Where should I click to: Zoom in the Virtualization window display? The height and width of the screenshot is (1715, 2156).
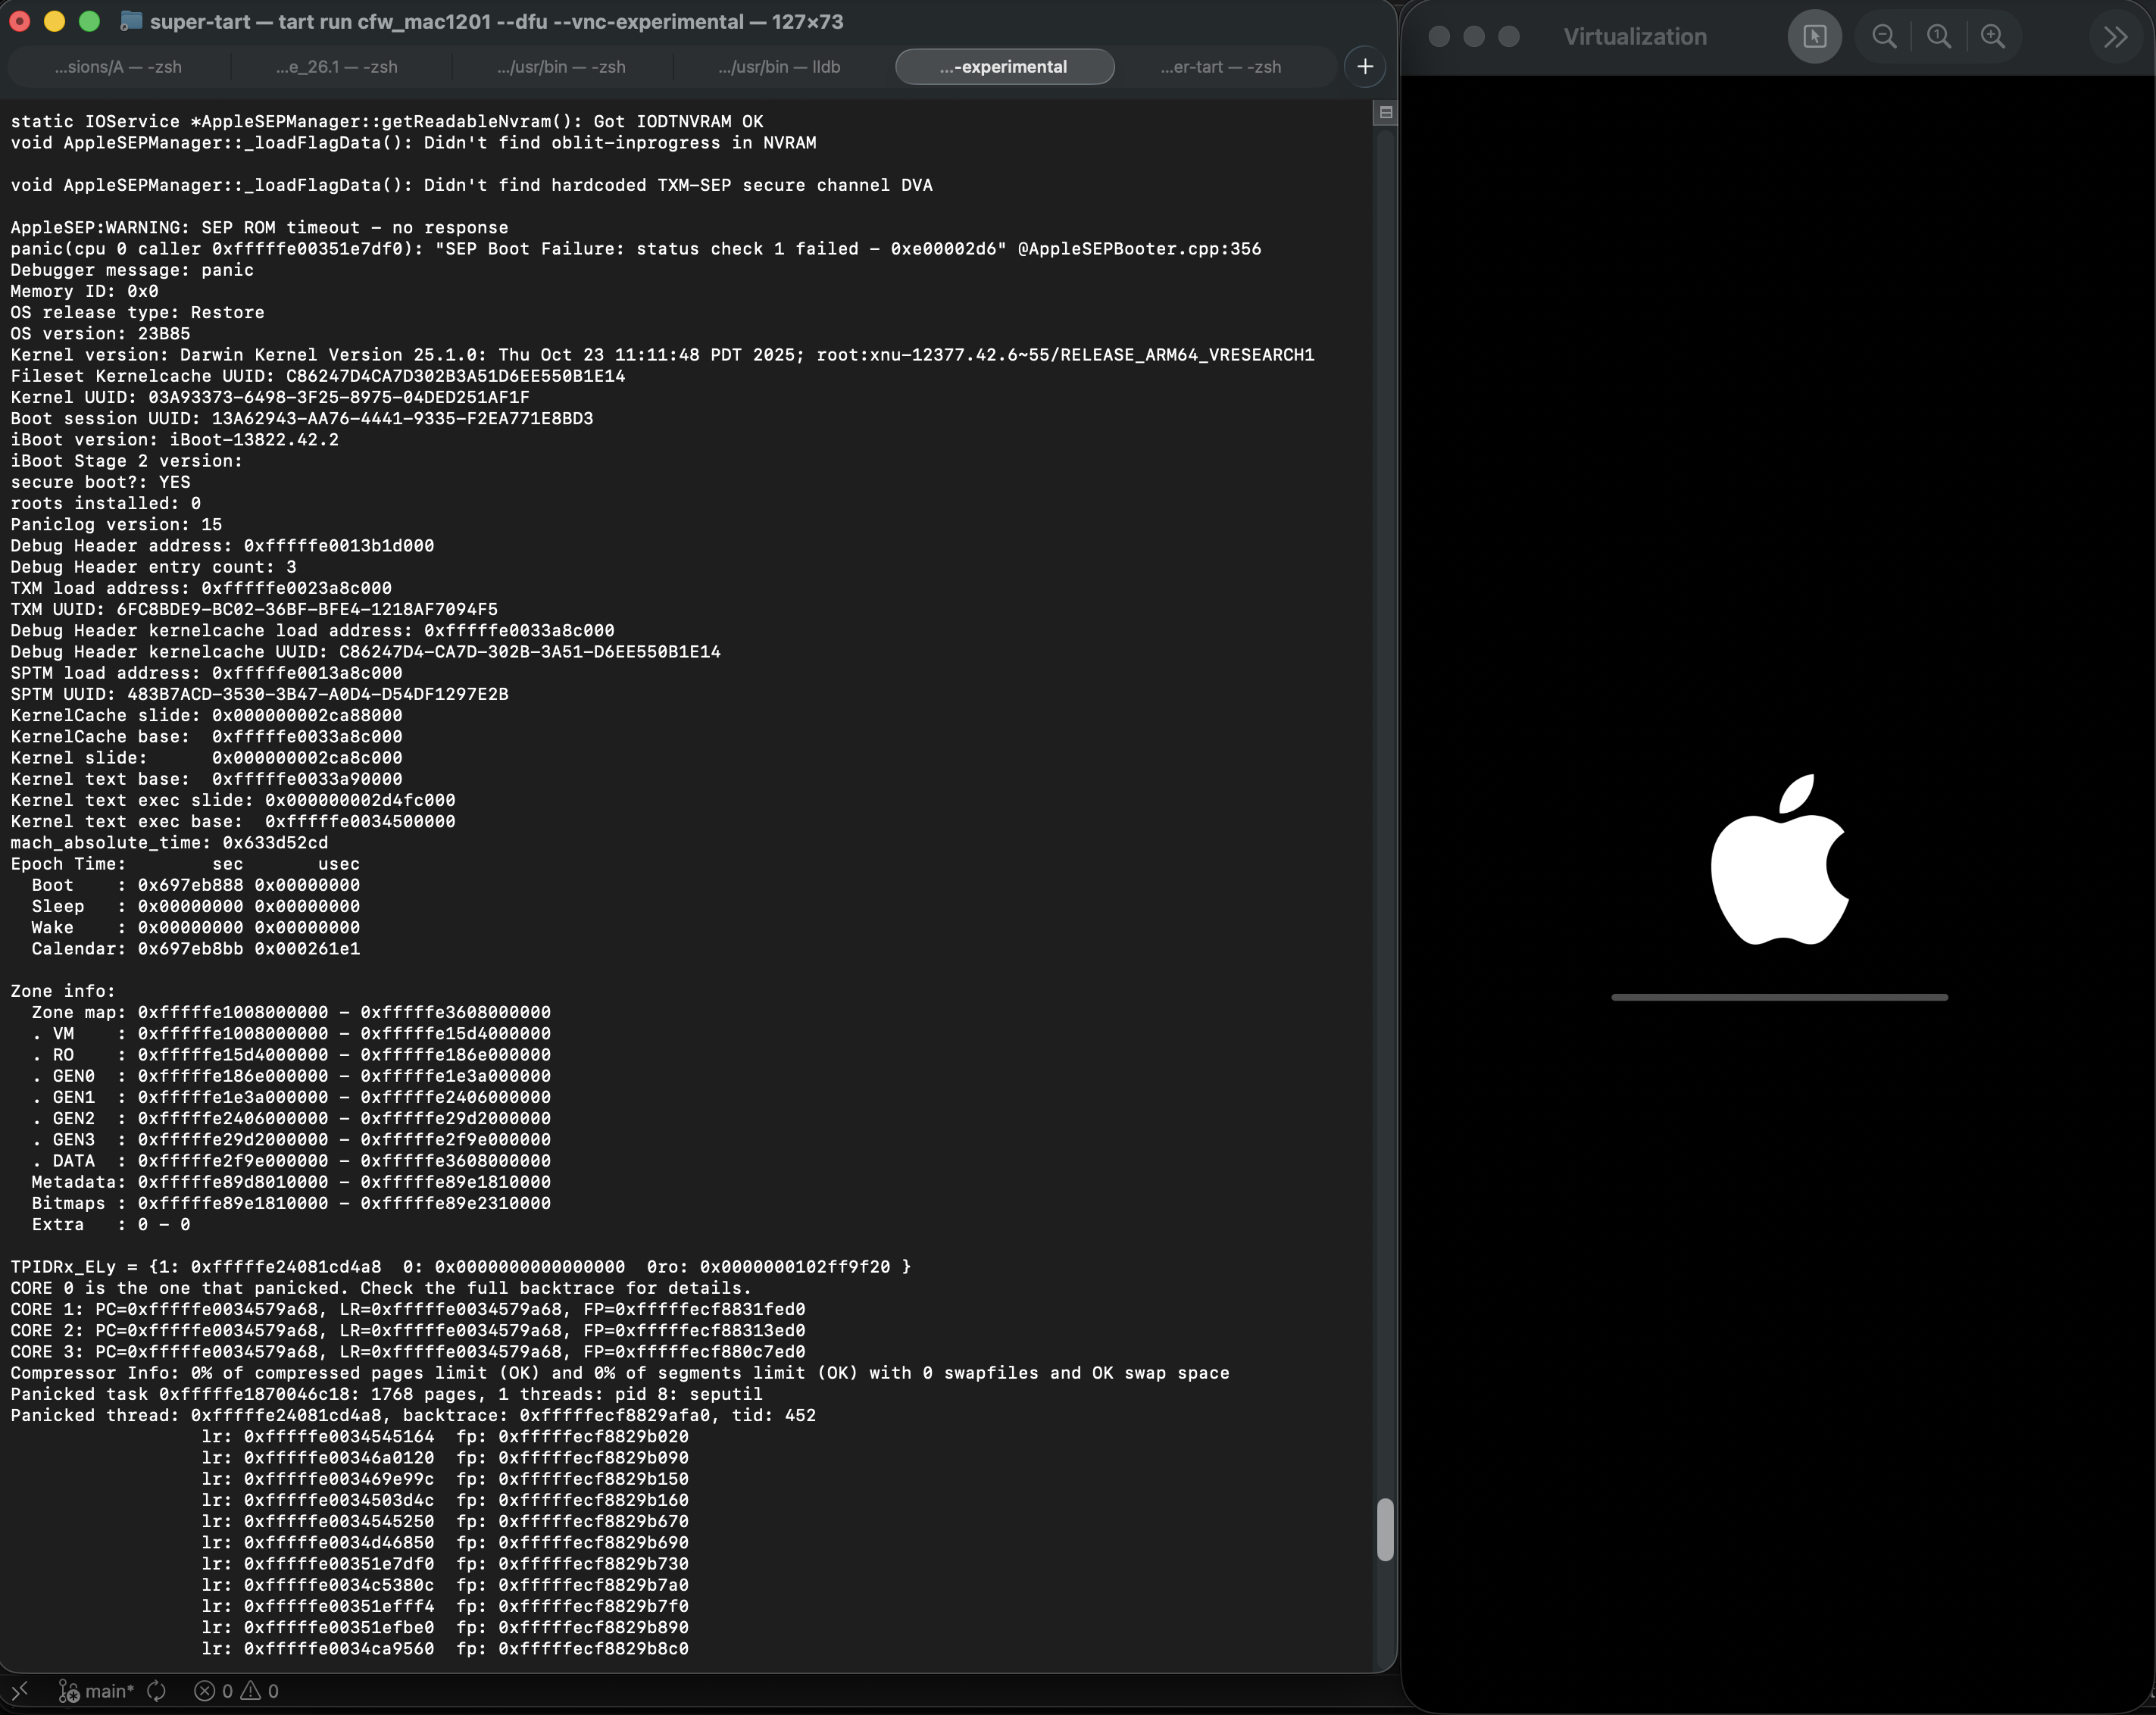pyautogui.click(x=1993, y=37)
